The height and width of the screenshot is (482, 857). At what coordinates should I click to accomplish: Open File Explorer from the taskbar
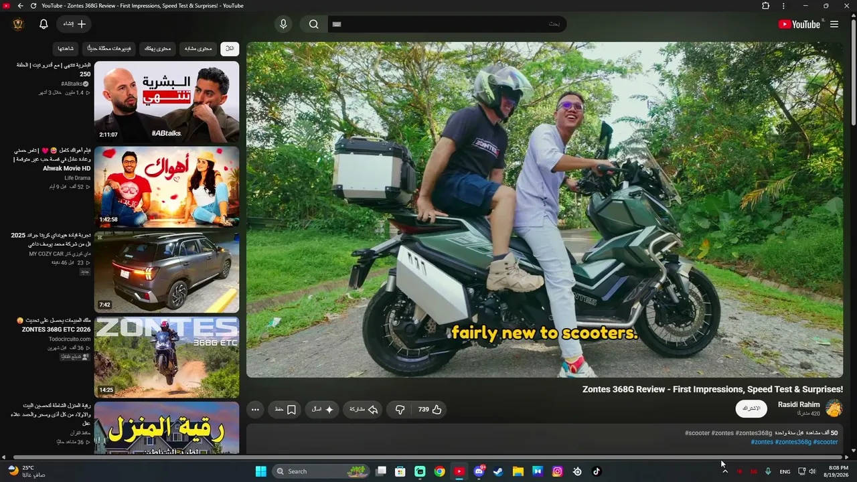pyautogui.click(x=518, y=471)
